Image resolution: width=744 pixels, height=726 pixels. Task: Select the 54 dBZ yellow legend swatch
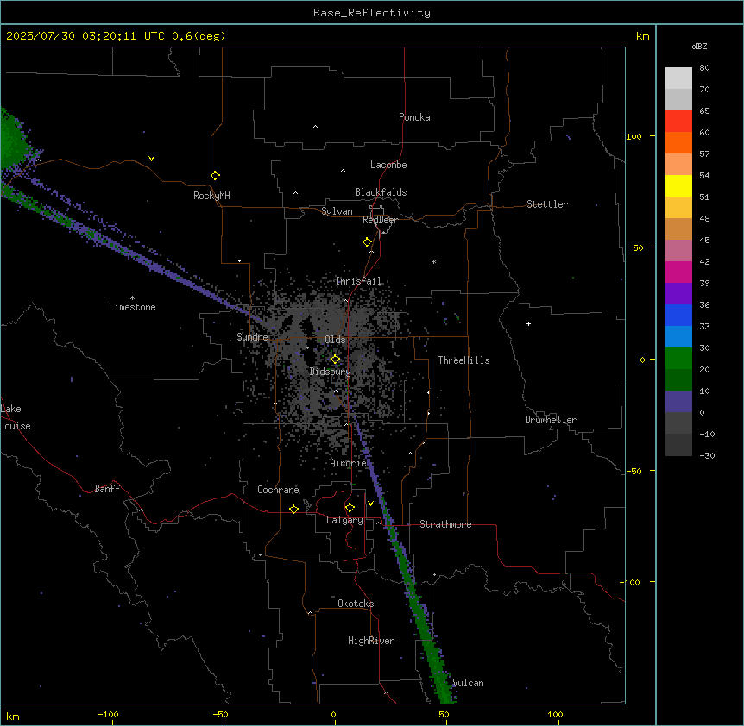pos(678,185)
